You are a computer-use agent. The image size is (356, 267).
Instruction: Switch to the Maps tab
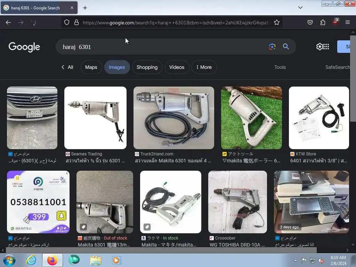[x=91, y=67]
